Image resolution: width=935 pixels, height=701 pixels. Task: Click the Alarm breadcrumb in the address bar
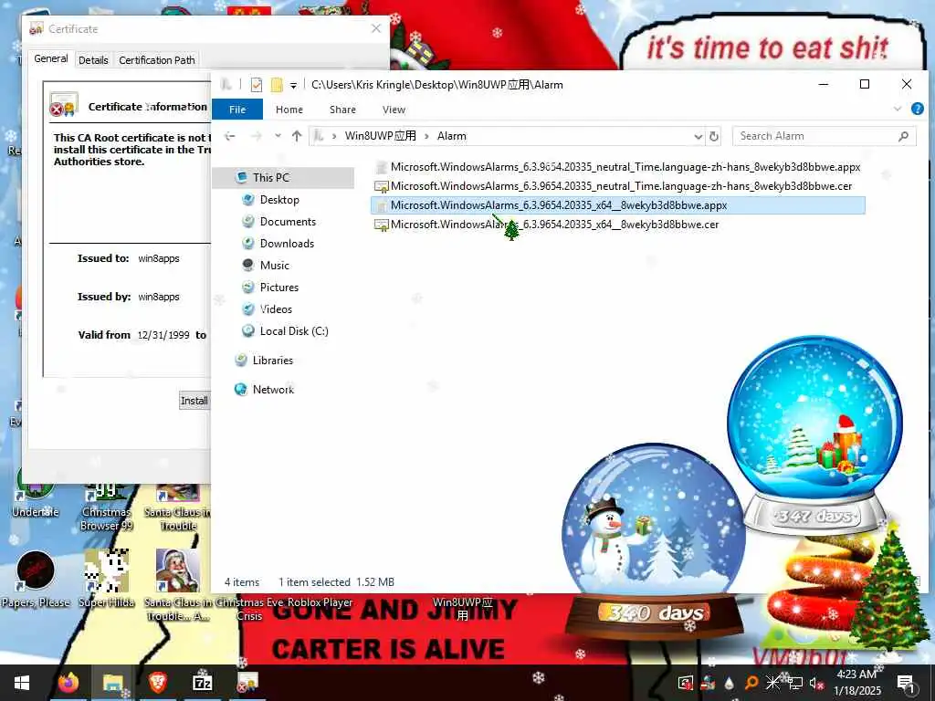point(451,136)
